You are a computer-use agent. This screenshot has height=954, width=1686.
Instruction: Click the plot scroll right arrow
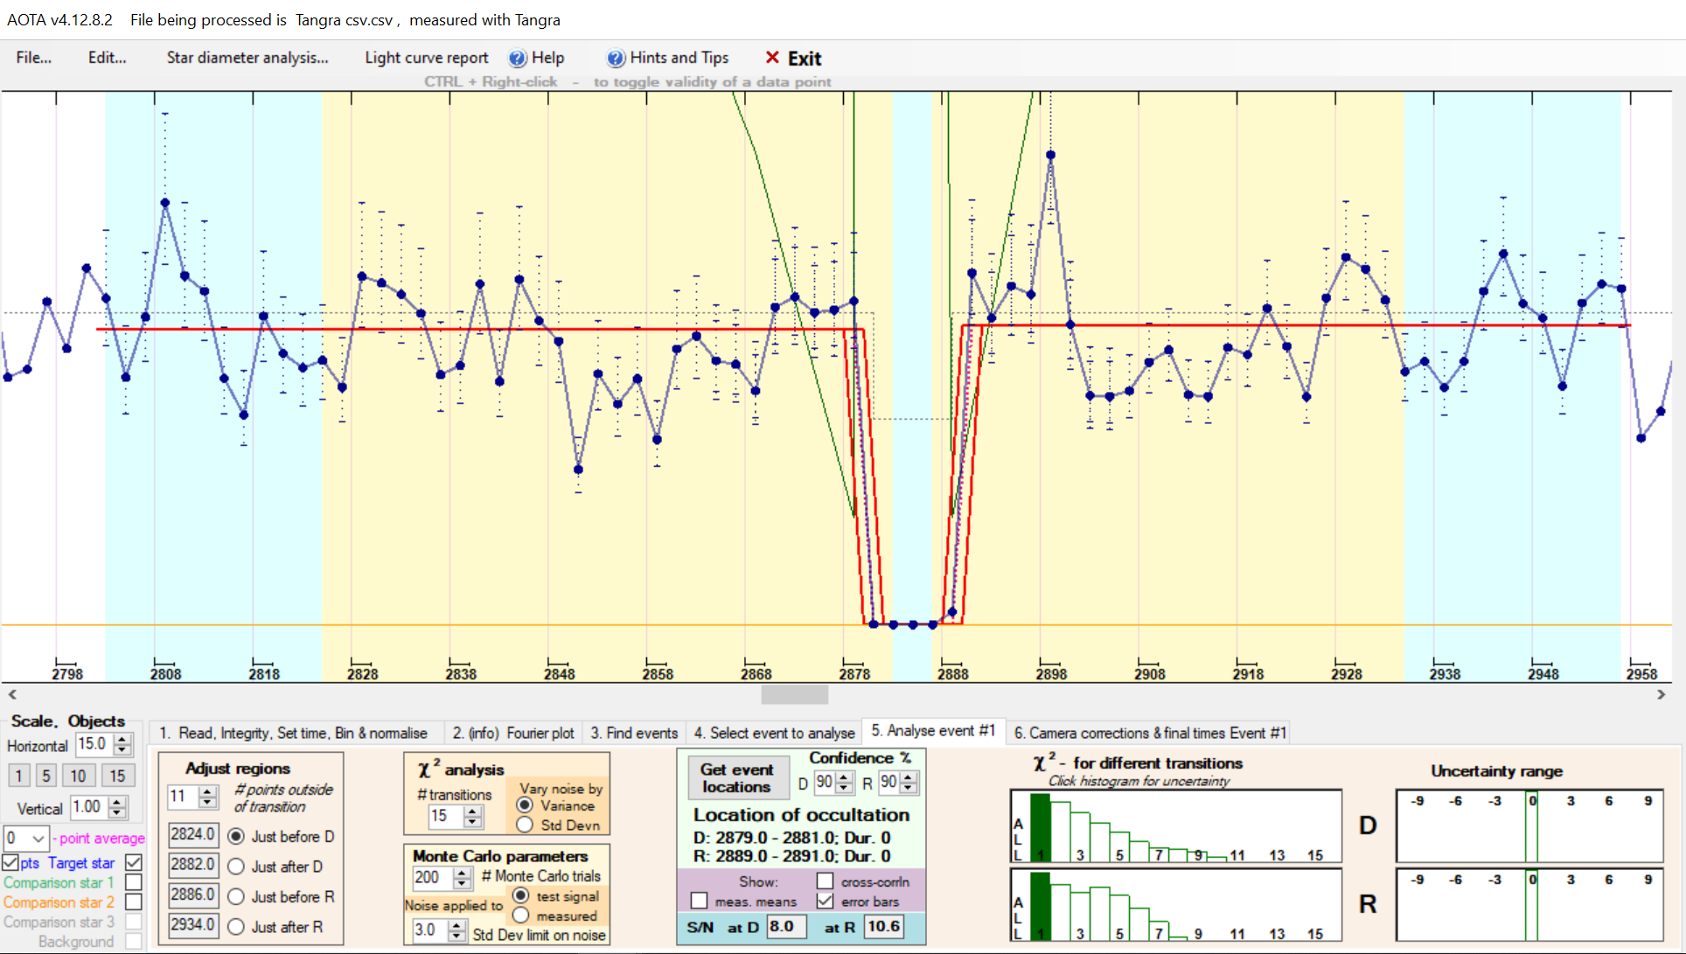coord(1662,695)
